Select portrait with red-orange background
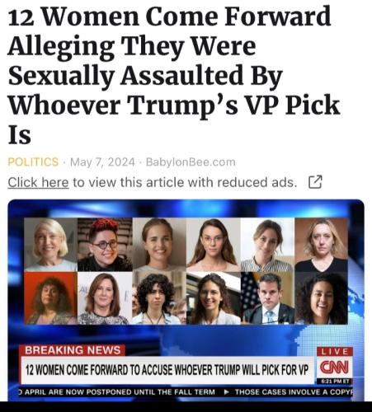Screen dimensions: 372x412 tap(50, 297)
